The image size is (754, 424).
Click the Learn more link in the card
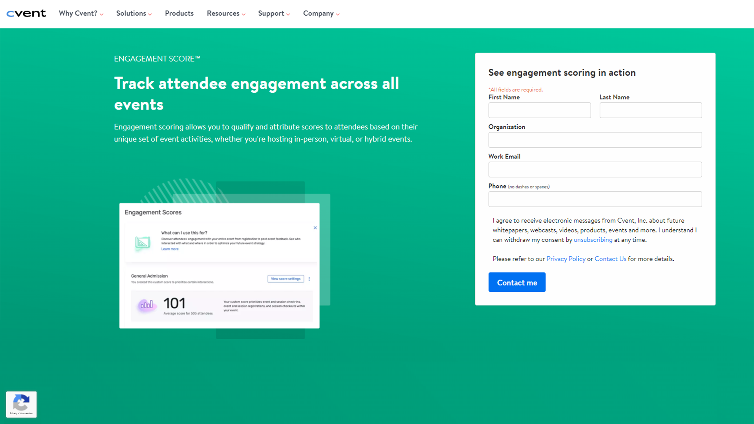coord(170,249)
